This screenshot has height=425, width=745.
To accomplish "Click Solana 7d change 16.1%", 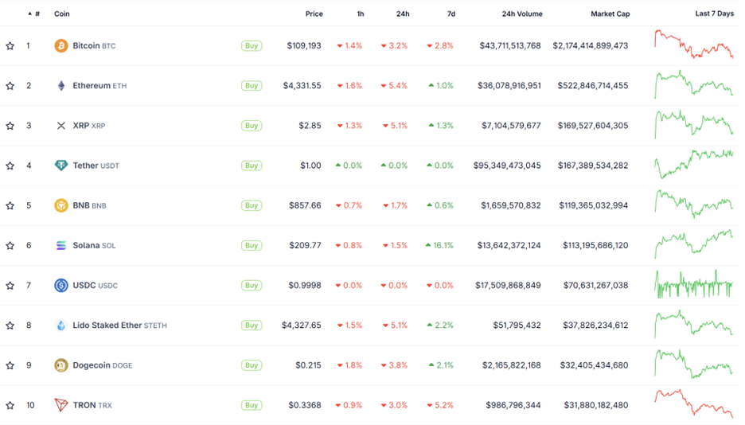I will click(439, 245).
